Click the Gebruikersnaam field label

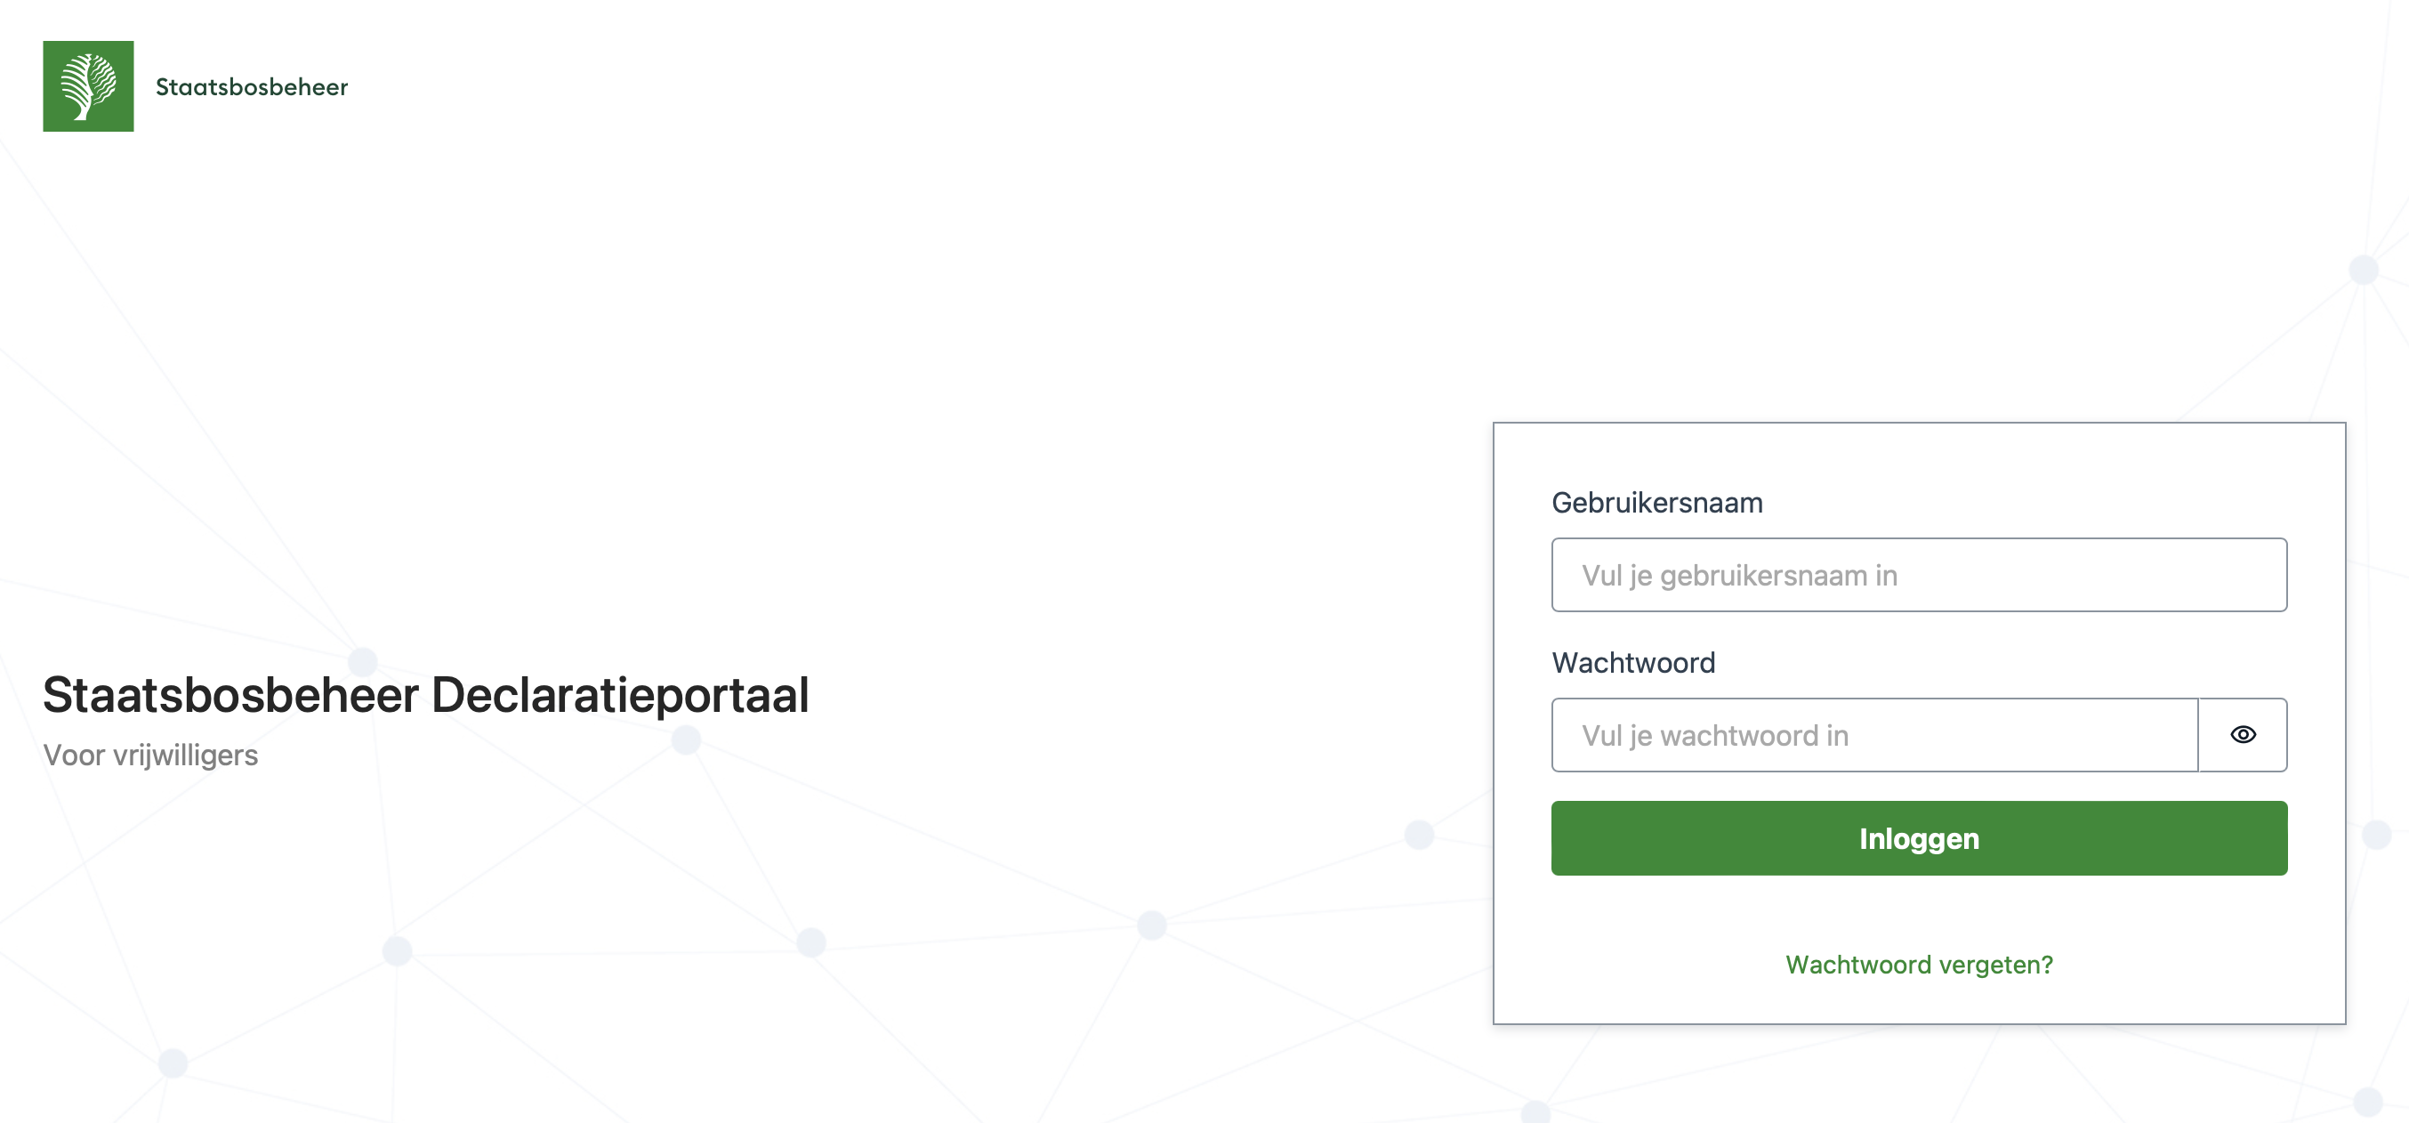(1657, 503)
